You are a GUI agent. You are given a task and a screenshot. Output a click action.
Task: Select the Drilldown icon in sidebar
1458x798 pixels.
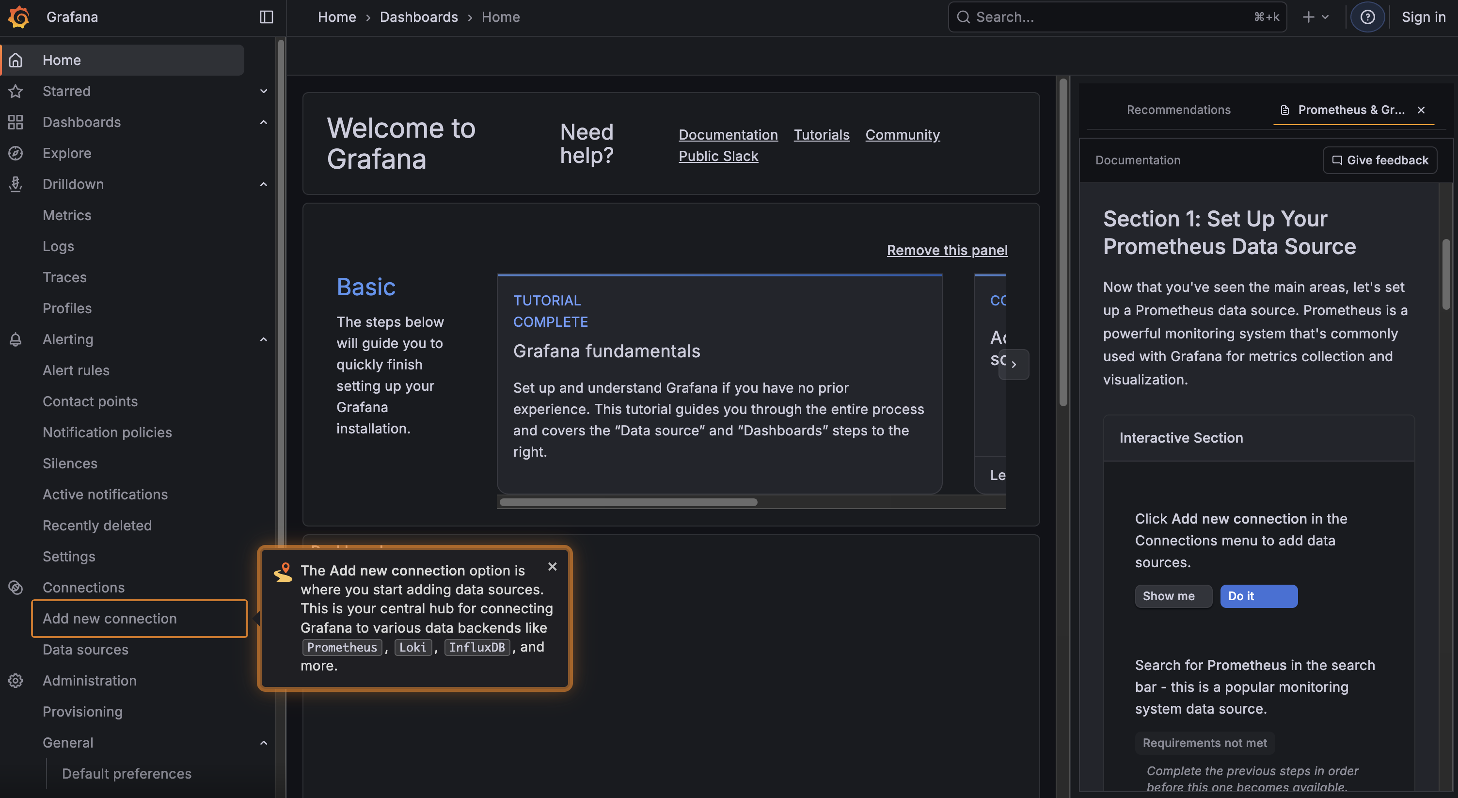[x=16, y=184]
